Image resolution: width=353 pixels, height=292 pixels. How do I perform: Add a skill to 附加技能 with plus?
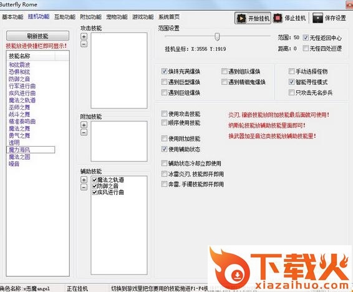pyautogui.click(x=84, y=125)
